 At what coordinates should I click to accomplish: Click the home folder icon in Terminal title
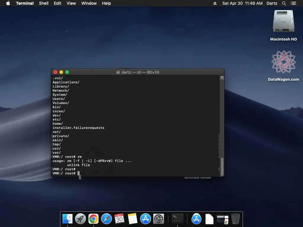(x=118, y=72)
